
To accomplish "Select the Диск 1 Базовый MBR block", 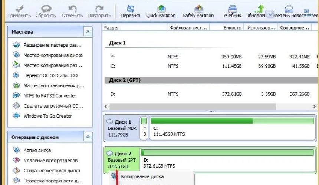I will coord(121,128).
